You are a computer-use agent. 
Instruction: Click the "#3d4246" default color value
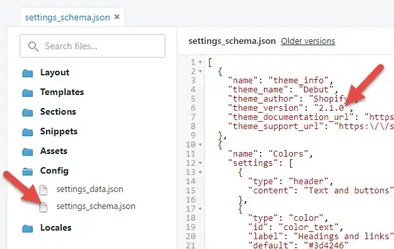pyautogui.click(x=326, y=245)
